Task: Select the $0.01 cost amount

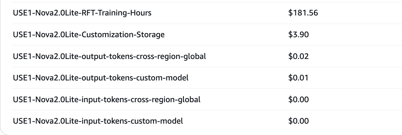Action: tap(299, 78)
